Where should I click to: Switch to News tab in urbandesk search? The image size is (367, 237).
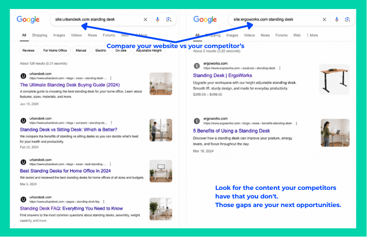pyautogui.click(x=92, y=35)
